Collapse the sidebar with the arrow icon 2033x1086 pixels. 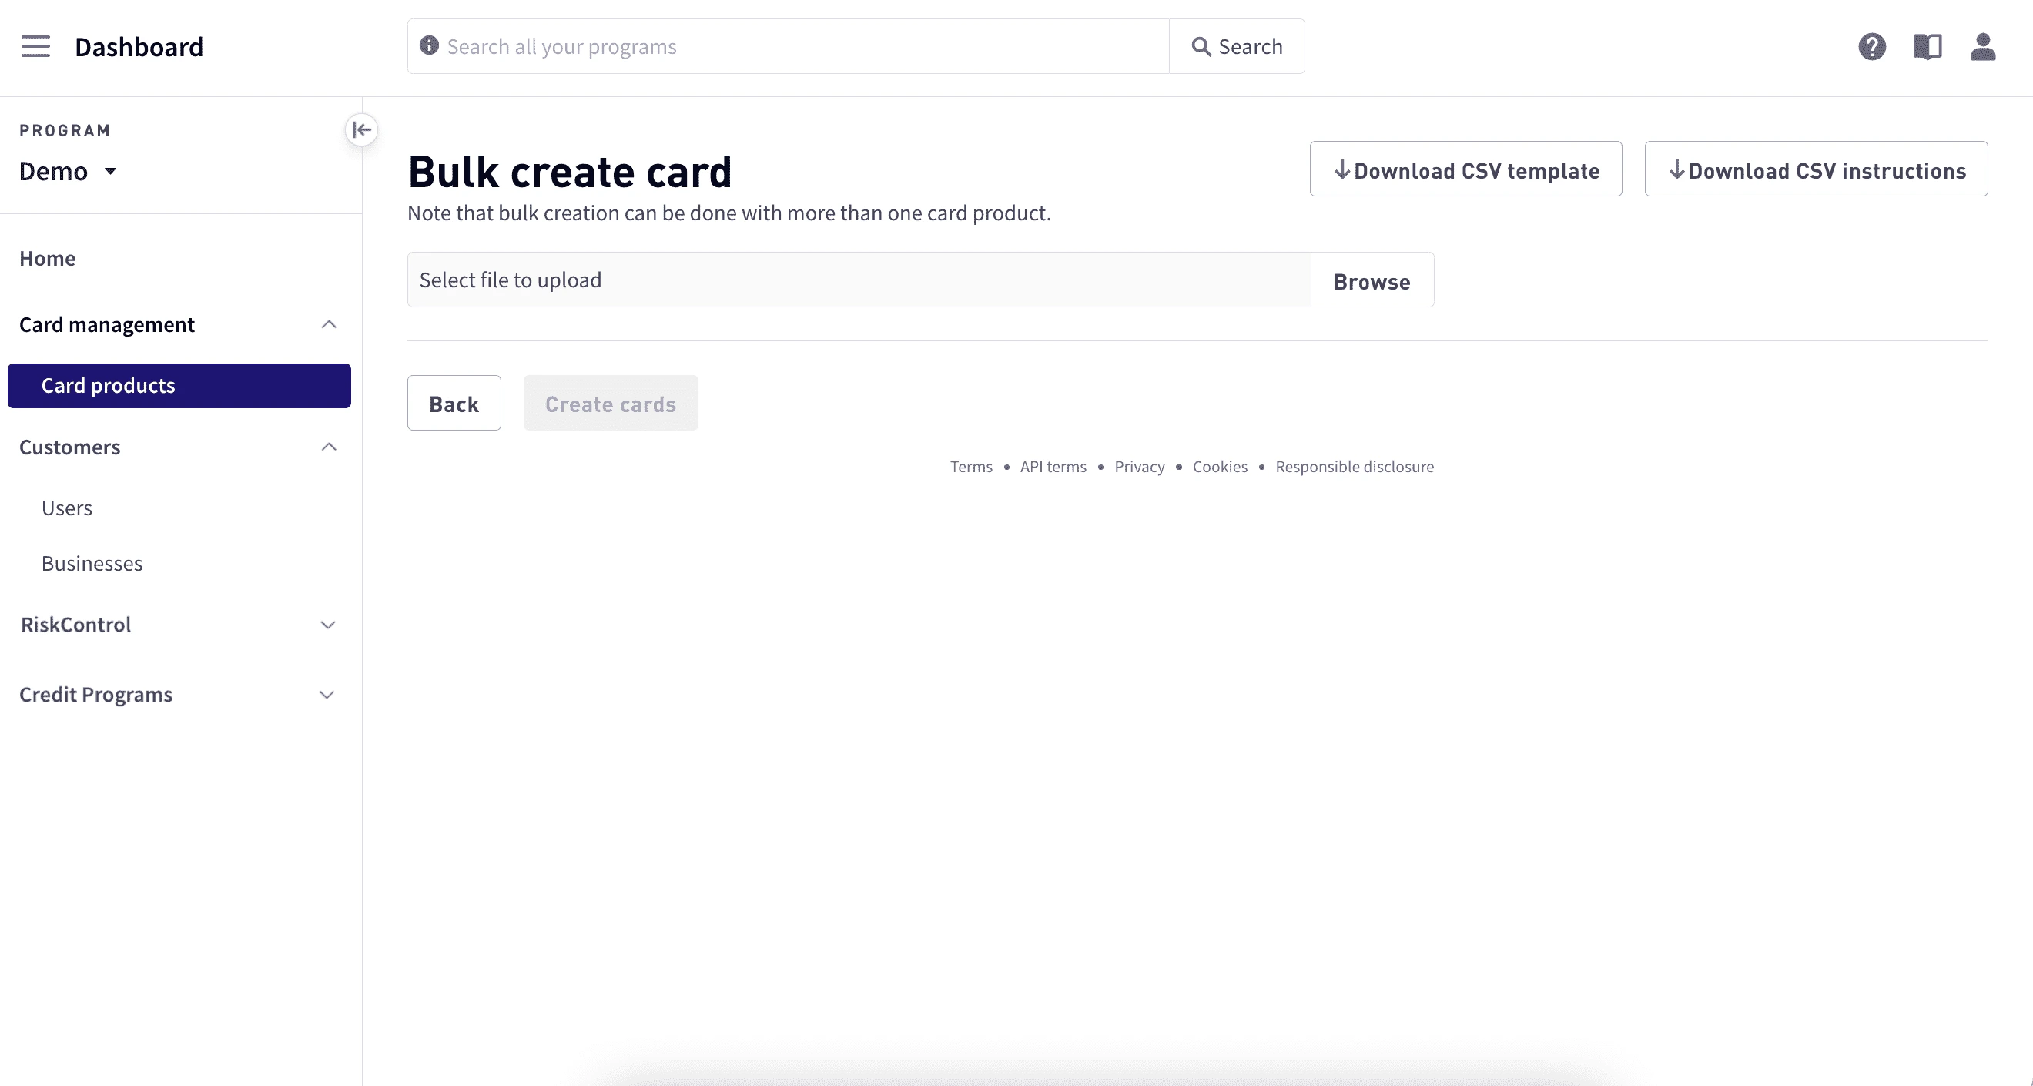tap(361, 129)
